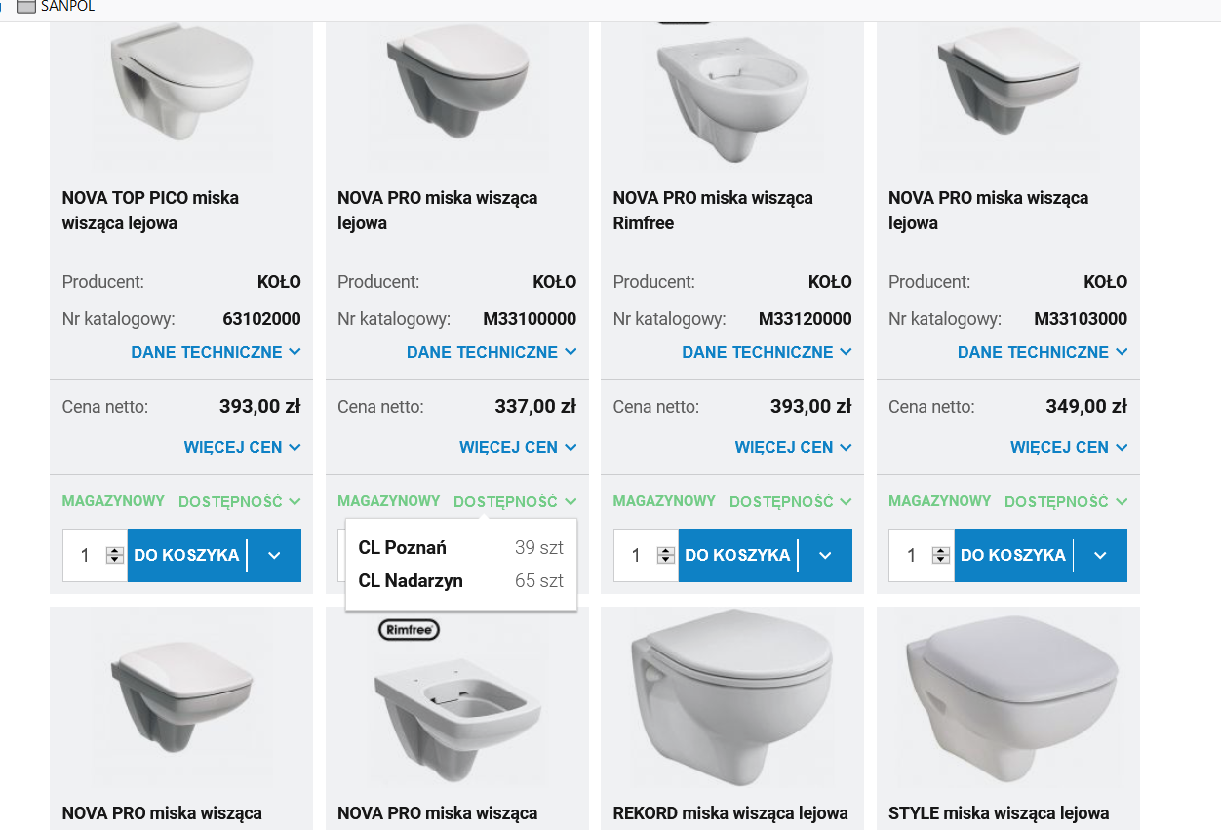The width and height of the screenshot is (1221, 830).
Task: Click the Rimfree badge icon
Action: pos(409,630)
